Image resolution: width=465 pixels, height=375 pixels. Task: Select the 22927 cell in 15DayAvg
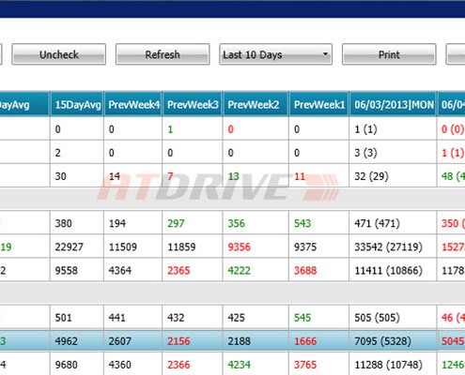(77, 247)
